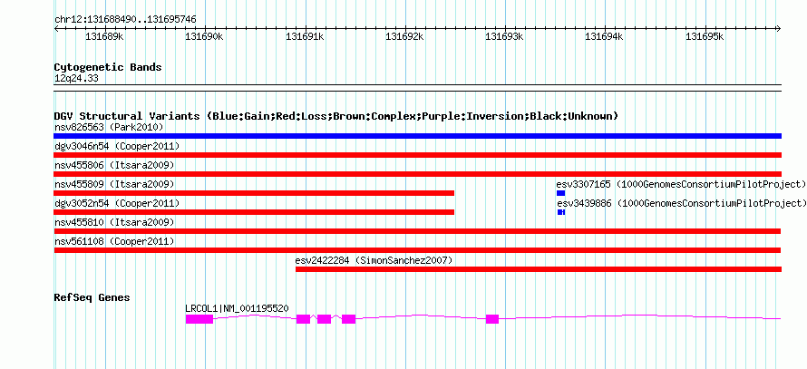Click the 131690k ruler mark
This screenshot has height=369, width=807.
point(204,36)
